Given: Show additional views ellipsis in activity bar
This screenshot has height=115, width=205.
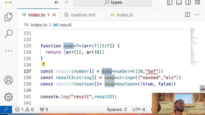Looking at the screenshot, I should (9, 51).
